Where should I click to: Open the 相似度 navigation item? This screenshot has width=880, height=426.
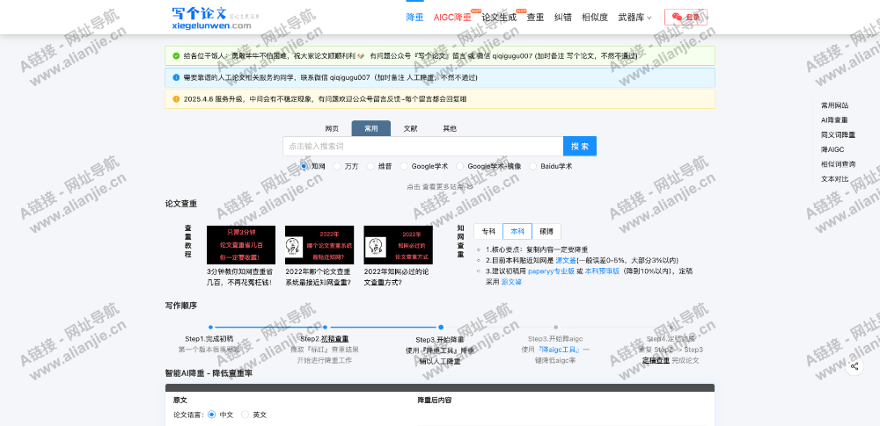[x=595, y=17]
